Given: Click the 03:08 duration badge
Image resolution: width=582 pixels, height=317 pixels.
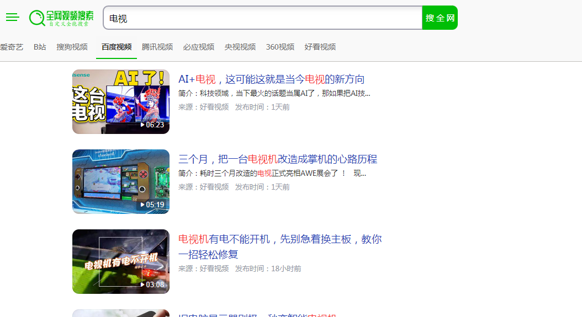Looking at the screenshot, I should 152,284.
